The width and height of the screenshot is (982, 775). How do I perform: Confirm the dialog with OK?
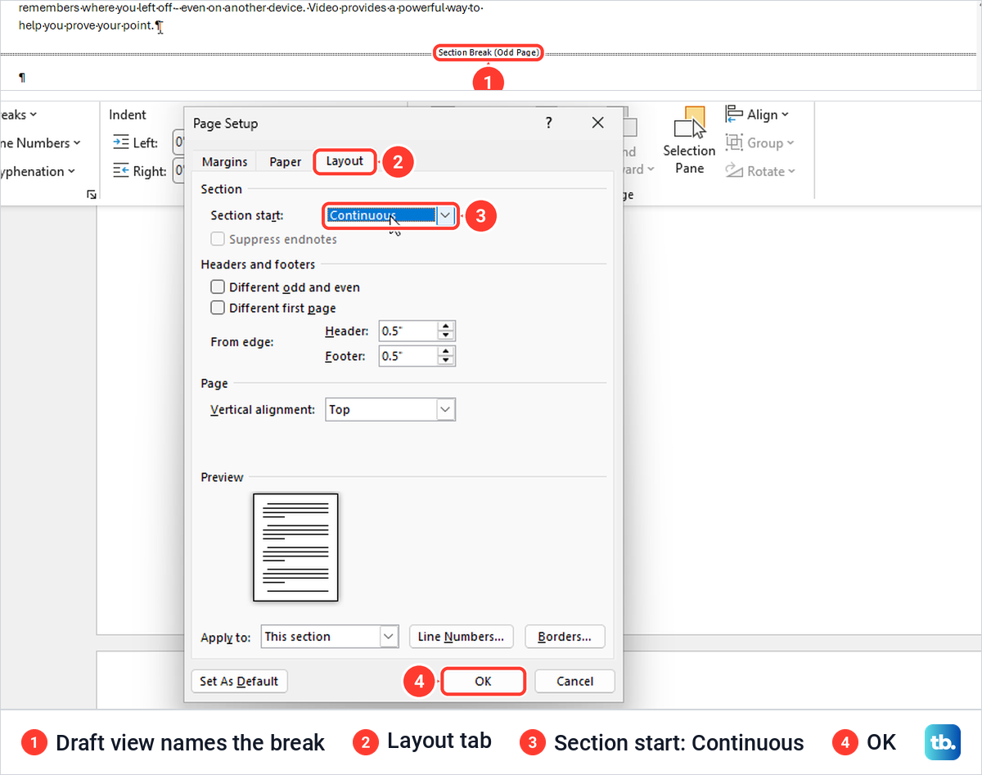483,681
